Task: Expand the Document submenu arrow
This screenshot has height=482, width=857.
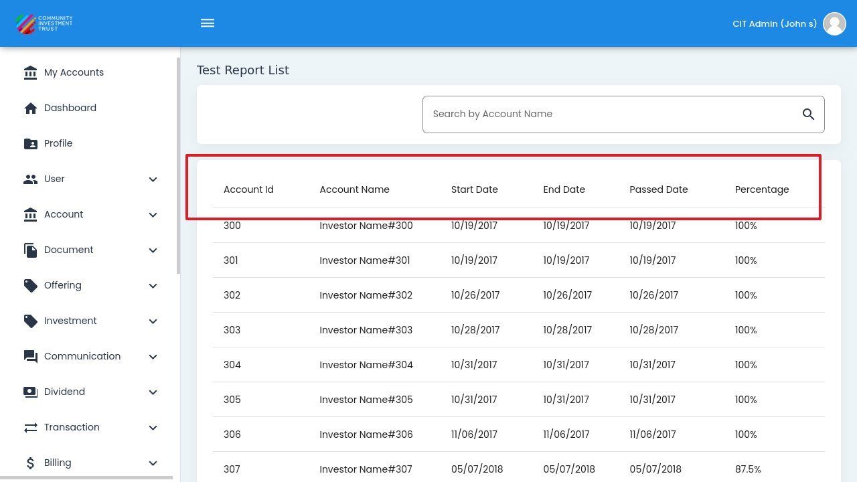Action: 153,250
